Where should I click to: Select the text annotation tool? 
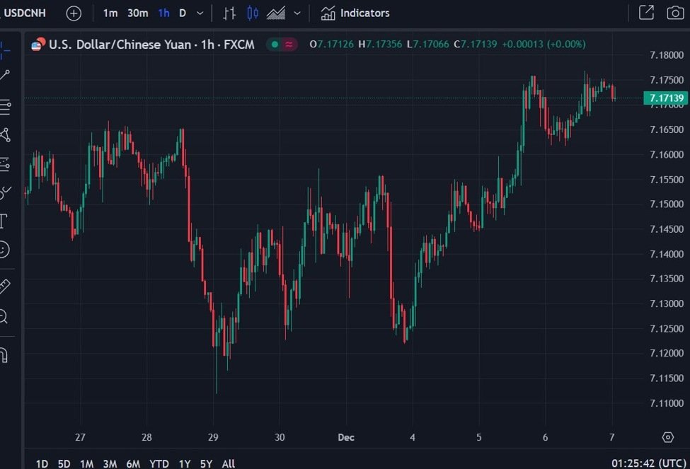[x=4, y=220]
